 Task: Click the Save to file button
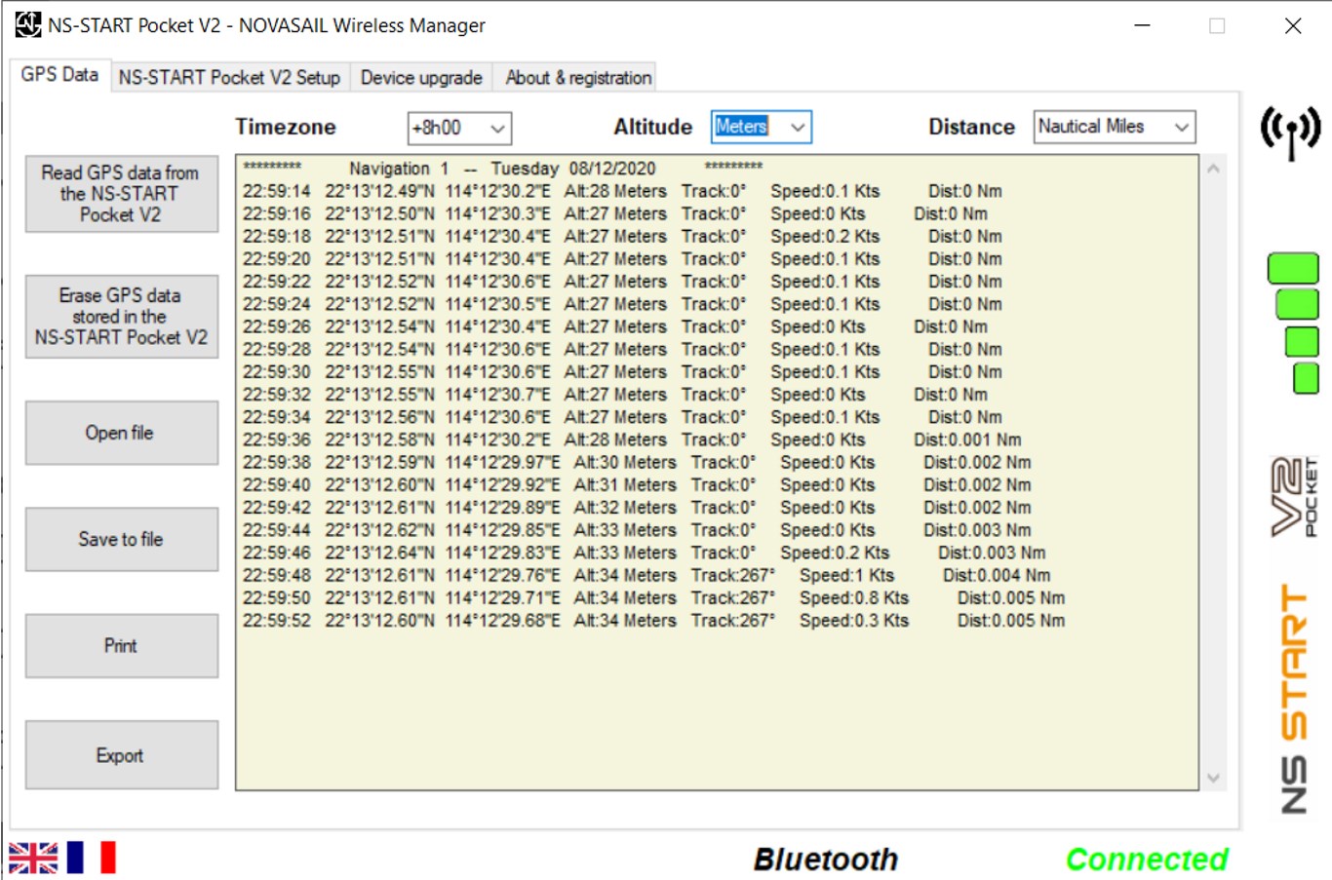coord(122,539)
